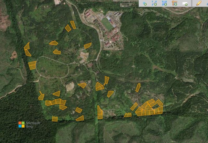The height and width of the screenshot is (143, 208).
Task: Activate the pencil edit tool
Action: 199,3
